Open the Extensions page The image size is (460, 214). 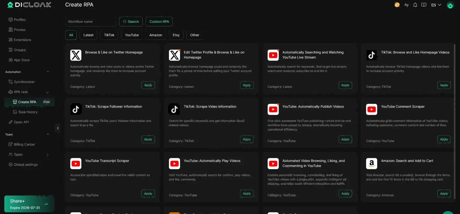[x=20, y=40]
